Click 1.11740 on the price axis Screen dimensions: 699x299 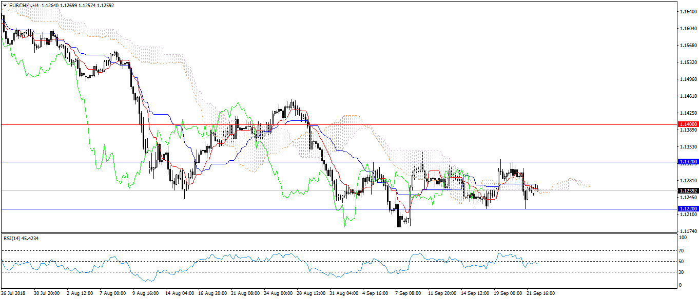[x=687, y=231]
